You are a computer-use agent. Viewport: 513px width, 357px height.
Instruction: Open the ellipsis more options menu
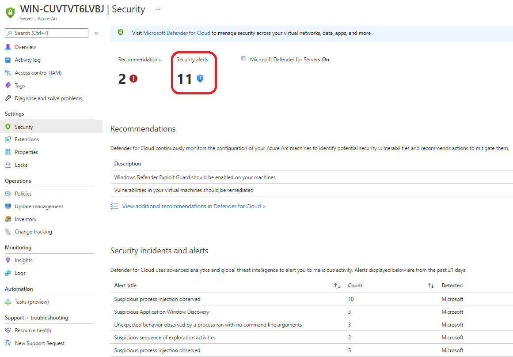point(158,9)
